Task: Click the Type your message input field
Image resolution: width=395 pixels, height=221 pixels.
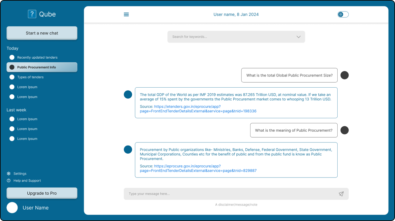Action: [x=230, y=194]
